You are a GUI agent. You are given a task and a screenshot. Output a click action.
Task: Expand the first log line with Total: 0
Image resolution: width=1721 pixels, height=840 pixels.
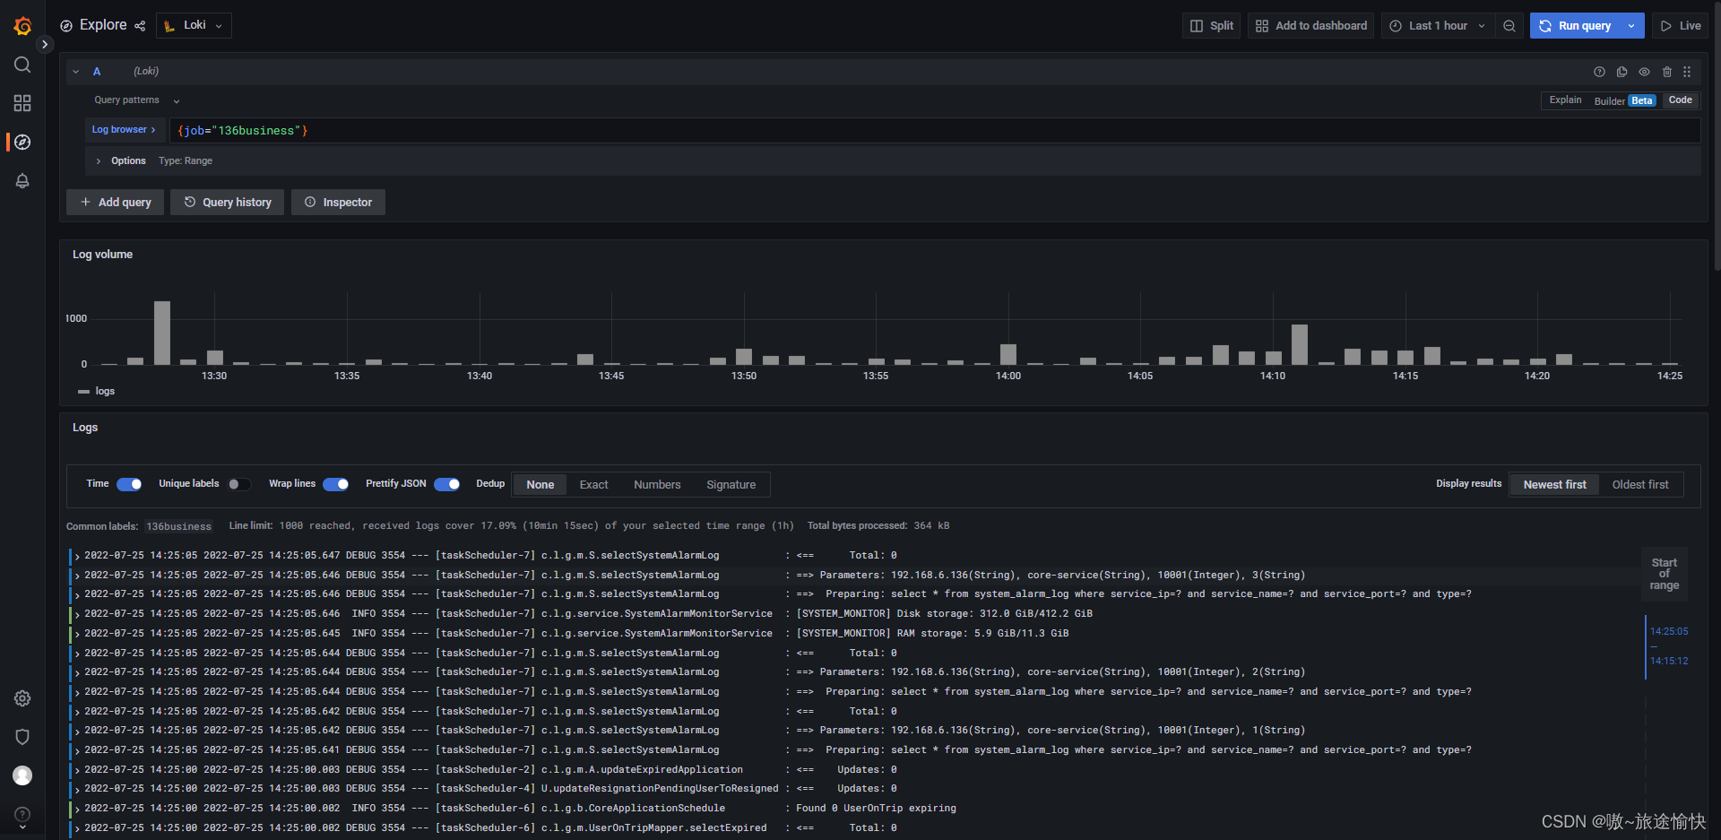[77, 557]
